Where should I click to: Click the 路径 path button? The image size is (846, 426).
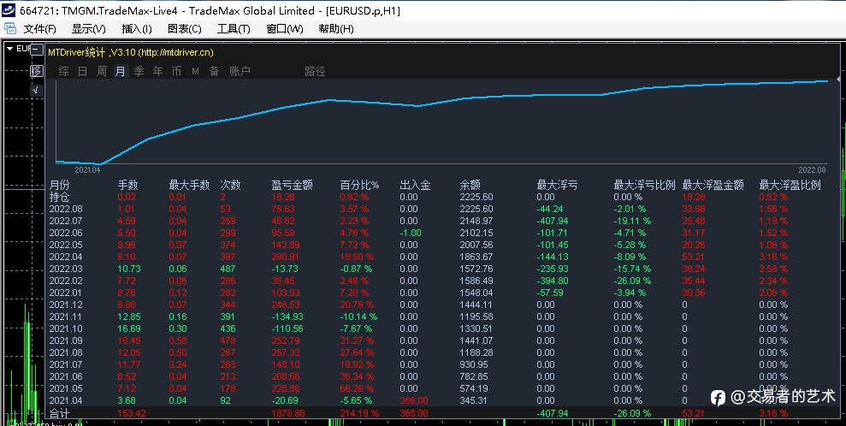tap(315, 71)
